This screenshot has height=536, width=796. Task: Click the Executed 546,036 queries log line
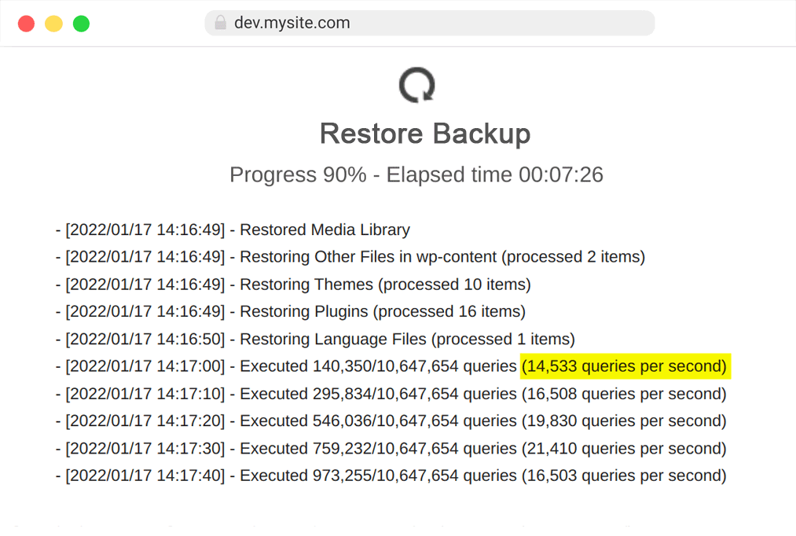[x=391, y=420]
